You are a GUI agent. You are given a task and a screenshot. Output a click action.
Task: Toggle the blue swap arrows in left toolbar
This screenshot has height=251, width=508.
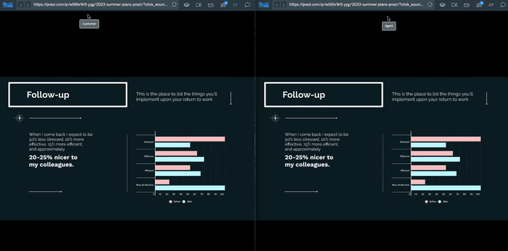click(235, 5)
